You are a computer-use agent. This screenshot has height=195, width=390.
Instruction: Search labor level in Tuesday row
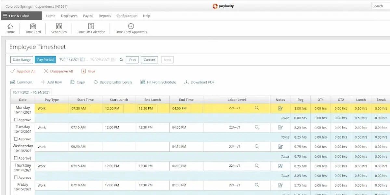pos(257,127)
